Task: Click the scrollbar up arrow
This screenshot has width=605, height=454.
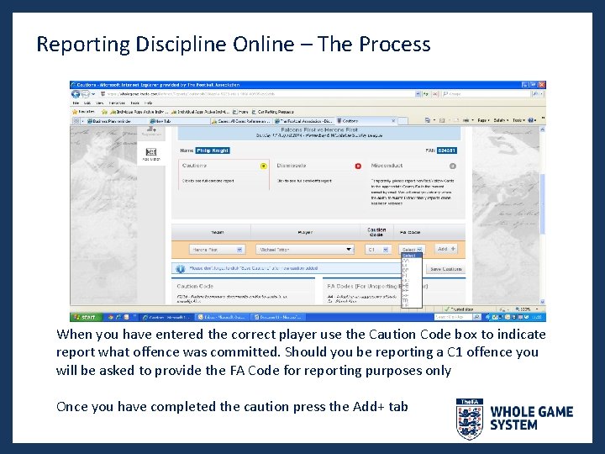Action: click(542, 130)
